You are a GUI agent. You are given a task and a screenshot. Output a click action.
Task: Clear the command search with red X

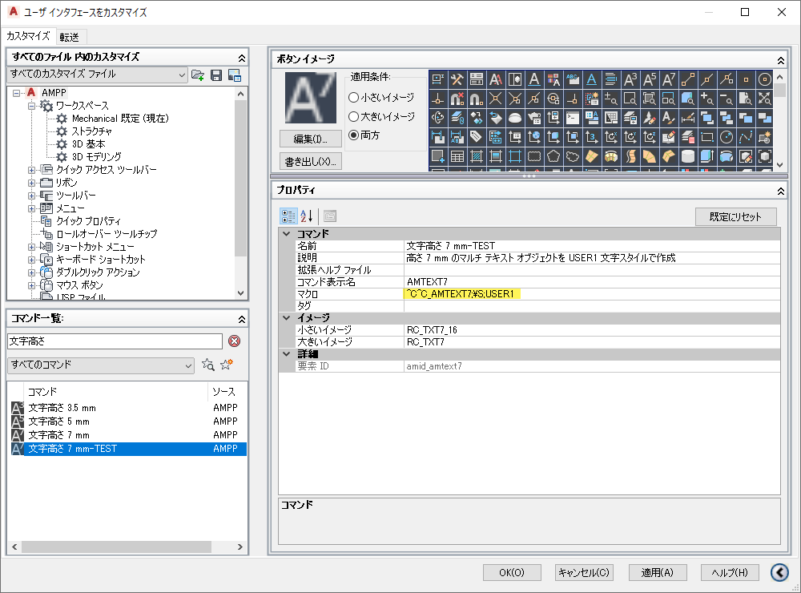click(x=235, y=341)
